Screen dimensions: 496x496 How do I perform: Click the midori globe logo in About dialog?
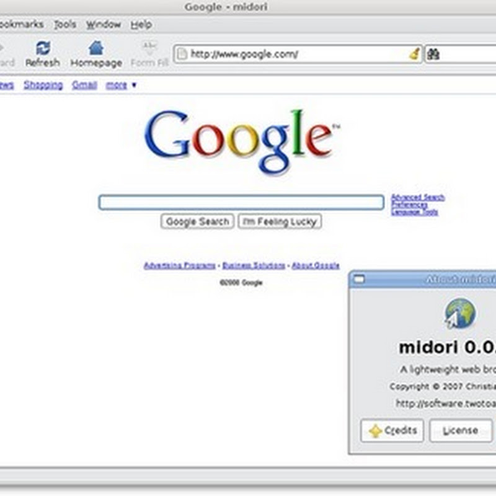(x=460, y=313)
